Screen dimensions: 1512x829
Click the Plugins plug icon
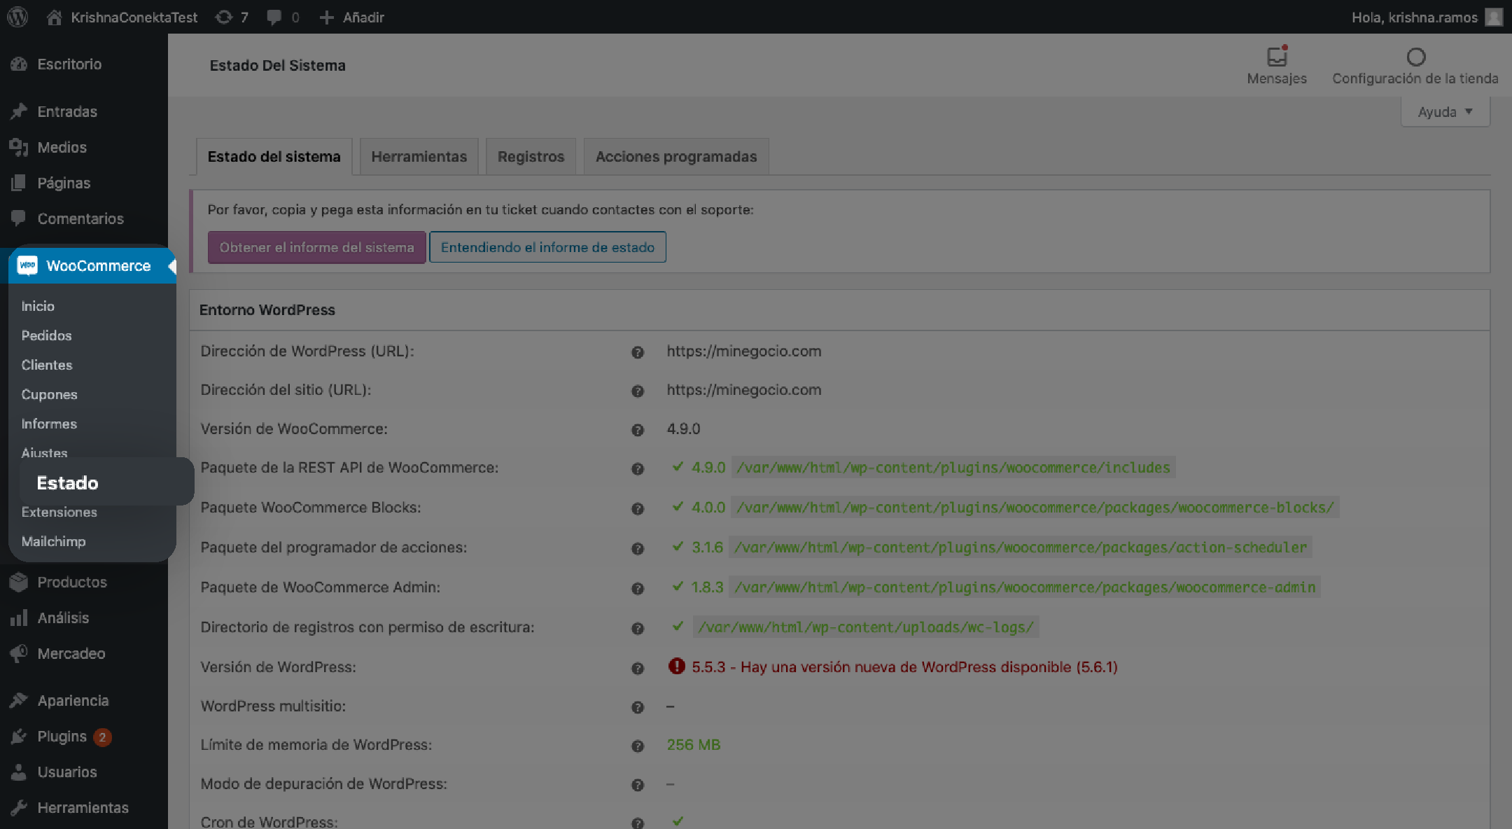[19, 736]
